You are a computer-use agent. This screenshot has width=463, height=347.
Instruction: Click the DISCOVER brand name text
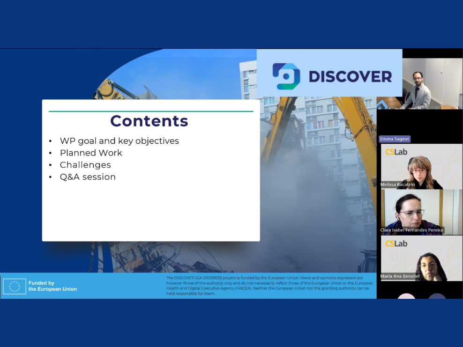click(x=350, y=76)
